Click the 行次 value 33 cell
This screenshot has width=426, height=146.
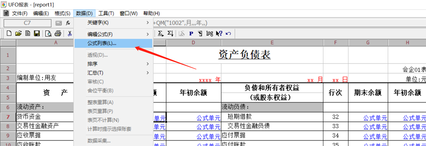pos(336,126)
